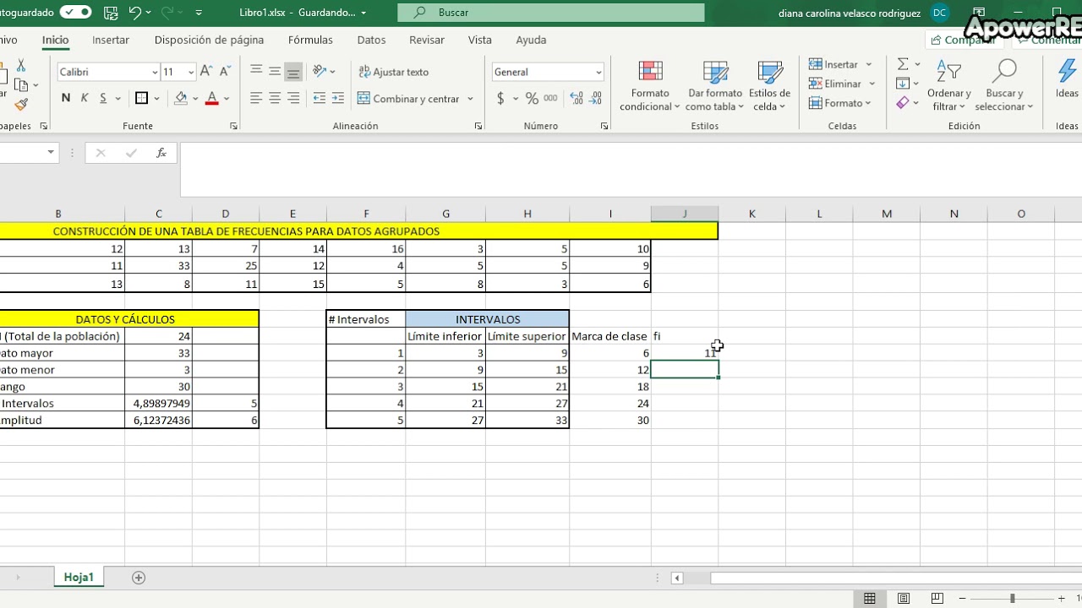The image size is (1082, 608).
Task: Open the Datos tab
Action: 371,40
